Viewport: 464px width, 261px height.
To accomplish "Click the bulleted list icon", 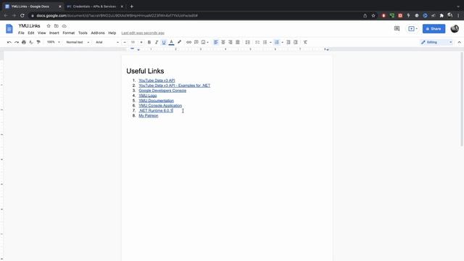I will coord(265,42).
